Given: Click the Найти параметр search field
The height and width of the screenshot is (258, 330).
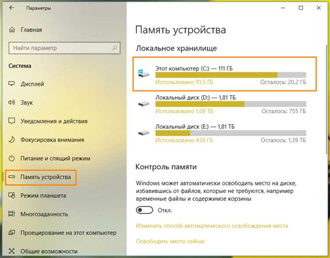Looking at the screenshot, I should 64,48.
